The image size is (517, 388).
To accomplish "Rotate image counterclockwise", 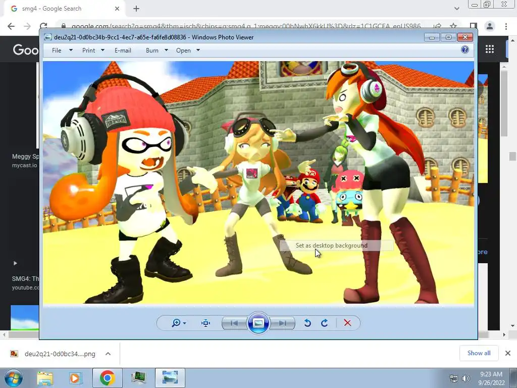I will click(307, 323).
